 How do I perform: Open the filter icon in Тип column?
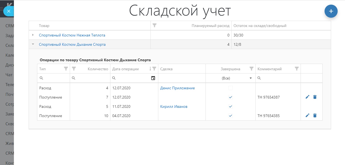(x=66, y=69)
